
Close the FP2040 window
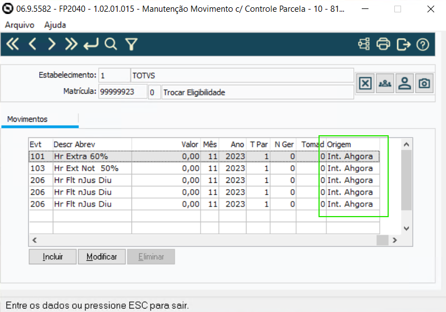(x=431, y=9)
